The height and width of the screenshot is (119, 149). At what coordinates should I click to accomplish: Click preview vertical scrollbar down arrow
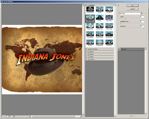pos(83,114)
